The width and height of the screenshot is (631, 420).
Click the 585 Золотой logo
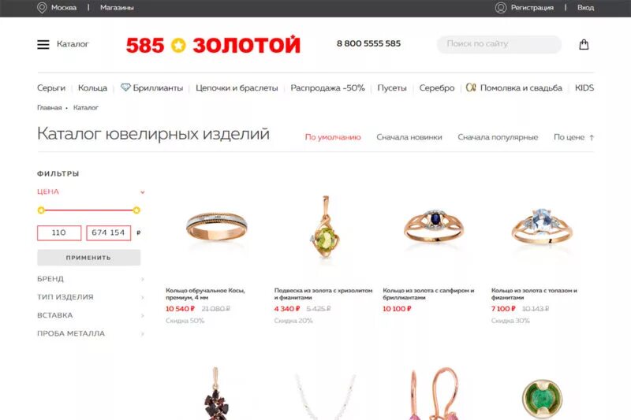[x=213, y=45]
